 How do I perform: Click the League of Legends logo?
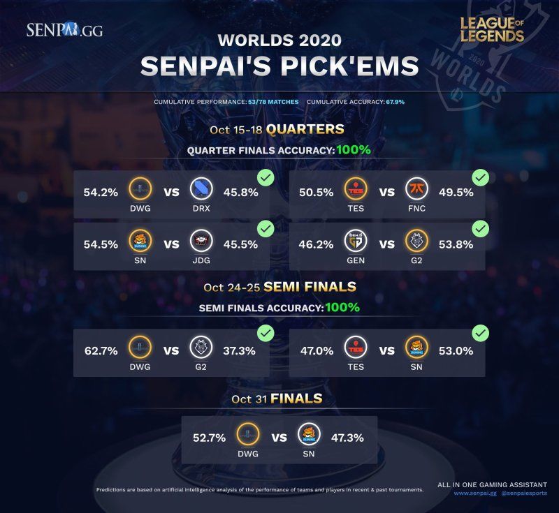click(492, 29)
